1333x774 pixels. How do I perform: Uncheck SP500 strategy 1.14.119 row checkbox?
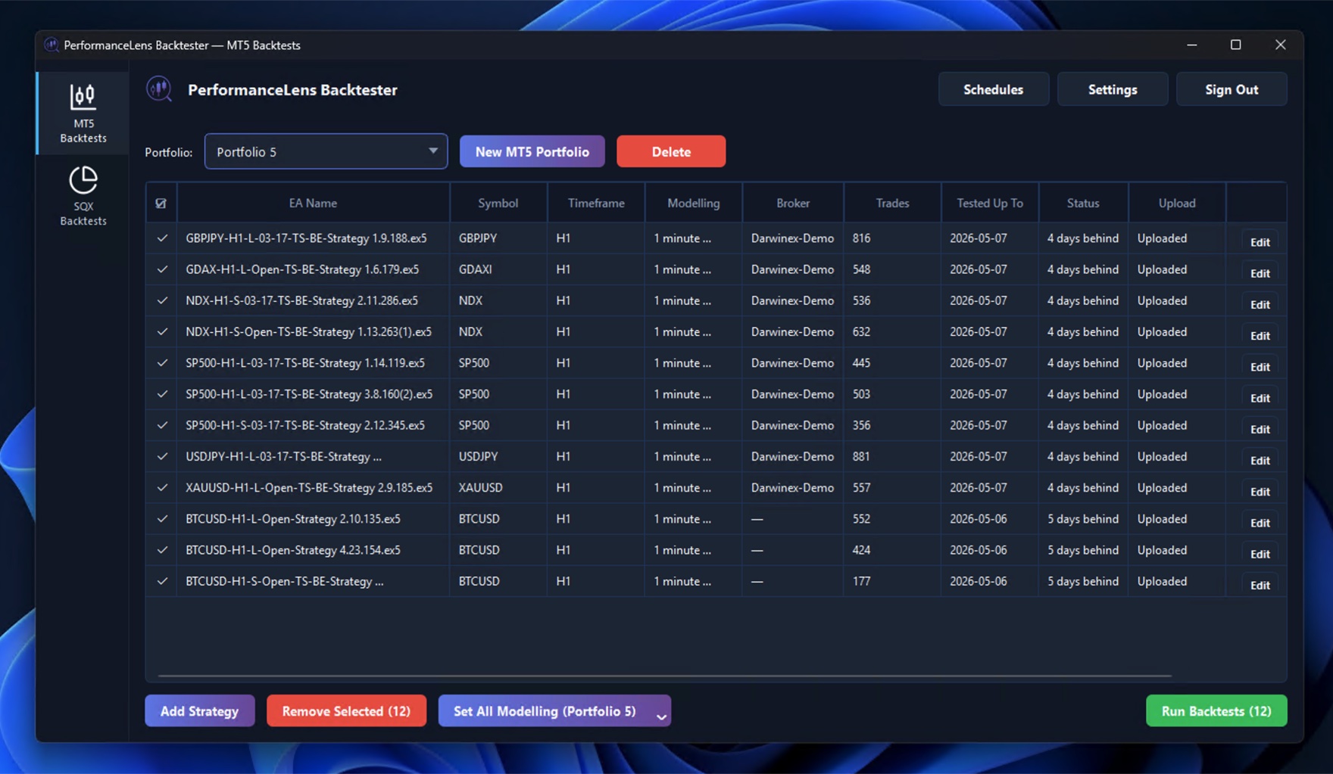tap(162, 363)
